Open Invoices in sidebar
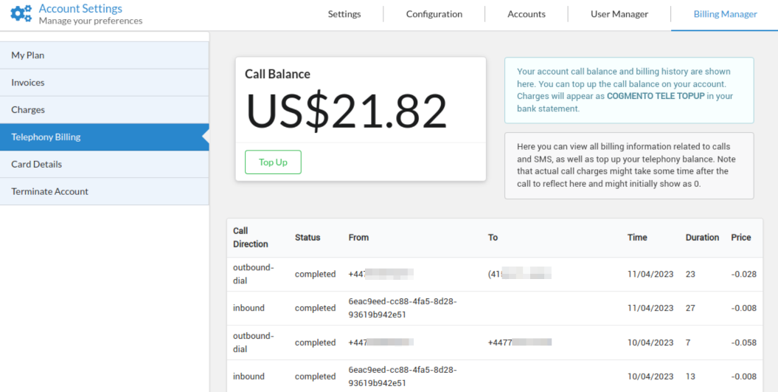The height and width of the screenshot is (392, 778). pos(104,83)
